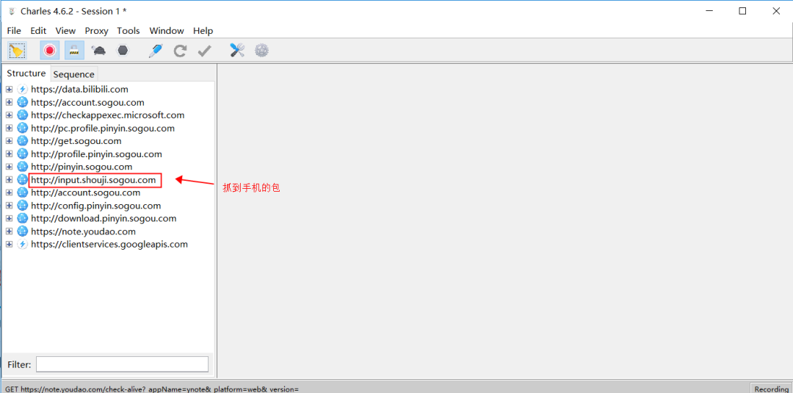Open the Window menu
Viewport: 793px width, 393px height.
click(167, 31)
